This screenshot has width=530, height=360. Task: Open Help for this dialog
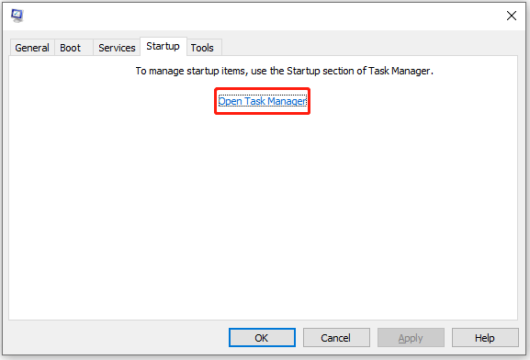[485, 337]
